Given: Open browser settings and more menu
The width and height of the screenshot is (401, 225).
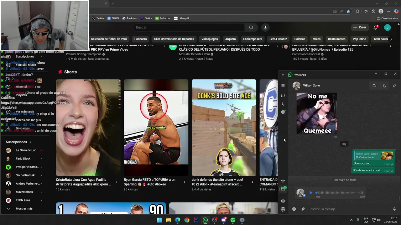Looking at the screenshot, I should coord(388,11).
